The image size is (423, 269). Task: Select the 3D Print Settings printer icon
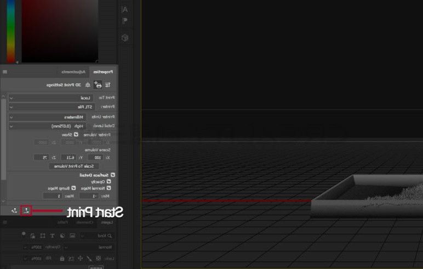pyautogui.click(x=98, y=85)
